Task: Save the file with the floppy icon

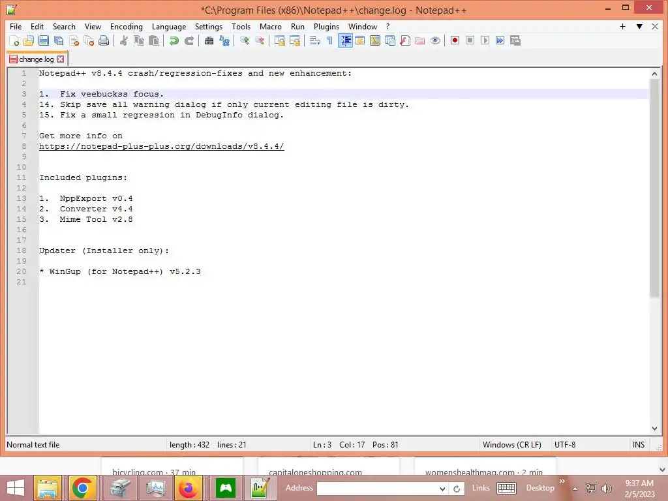Action: point(44,40)
